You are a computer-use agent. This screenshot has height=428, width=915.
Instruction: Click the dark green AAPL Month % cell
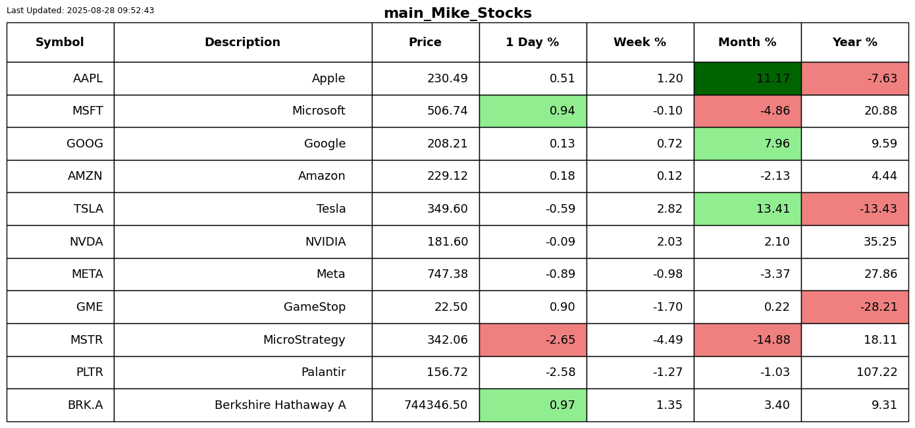[747, 78]
